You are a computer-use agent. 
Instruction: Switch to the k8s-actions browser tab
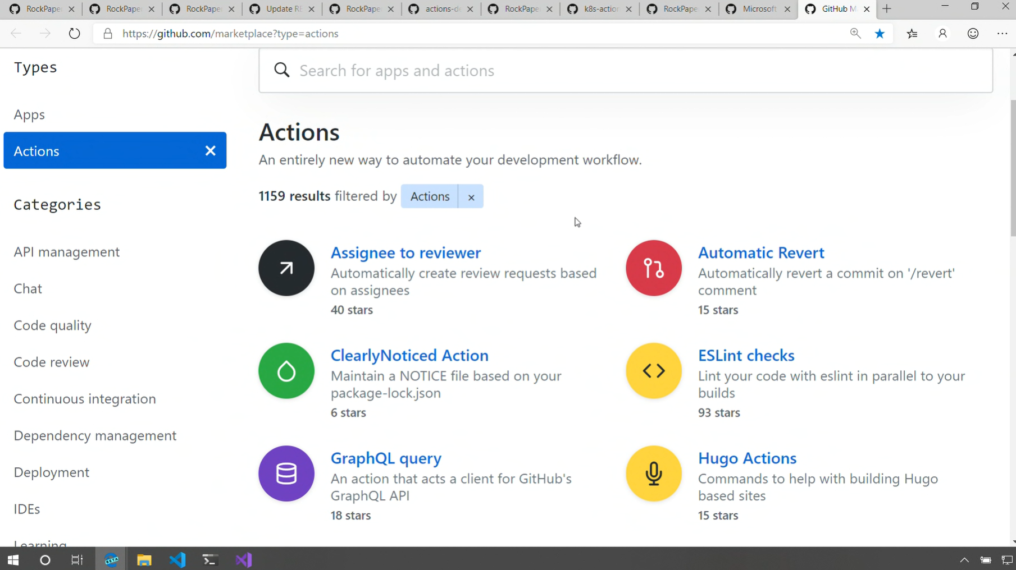click(599, 9)
